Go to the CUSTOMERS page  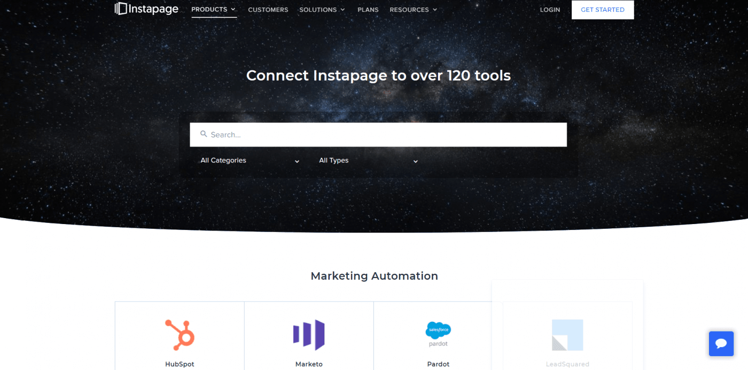pyautogui.click(x=268, y=10)
